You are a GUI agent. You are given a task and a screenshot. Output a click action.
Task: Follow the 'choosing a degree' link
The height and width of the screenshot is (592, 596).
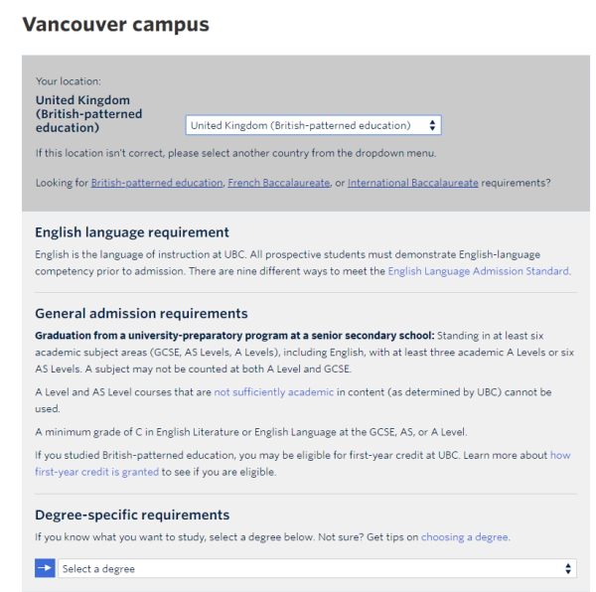tap(465, 536)
